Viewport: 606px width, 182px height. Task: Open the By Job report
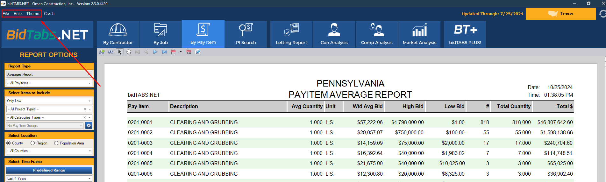point(160,34)
